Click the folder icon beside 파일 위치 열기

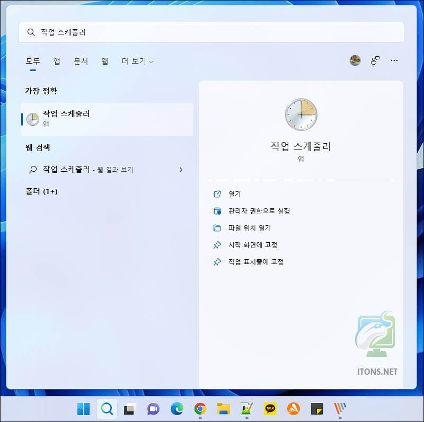pos(217,228)
